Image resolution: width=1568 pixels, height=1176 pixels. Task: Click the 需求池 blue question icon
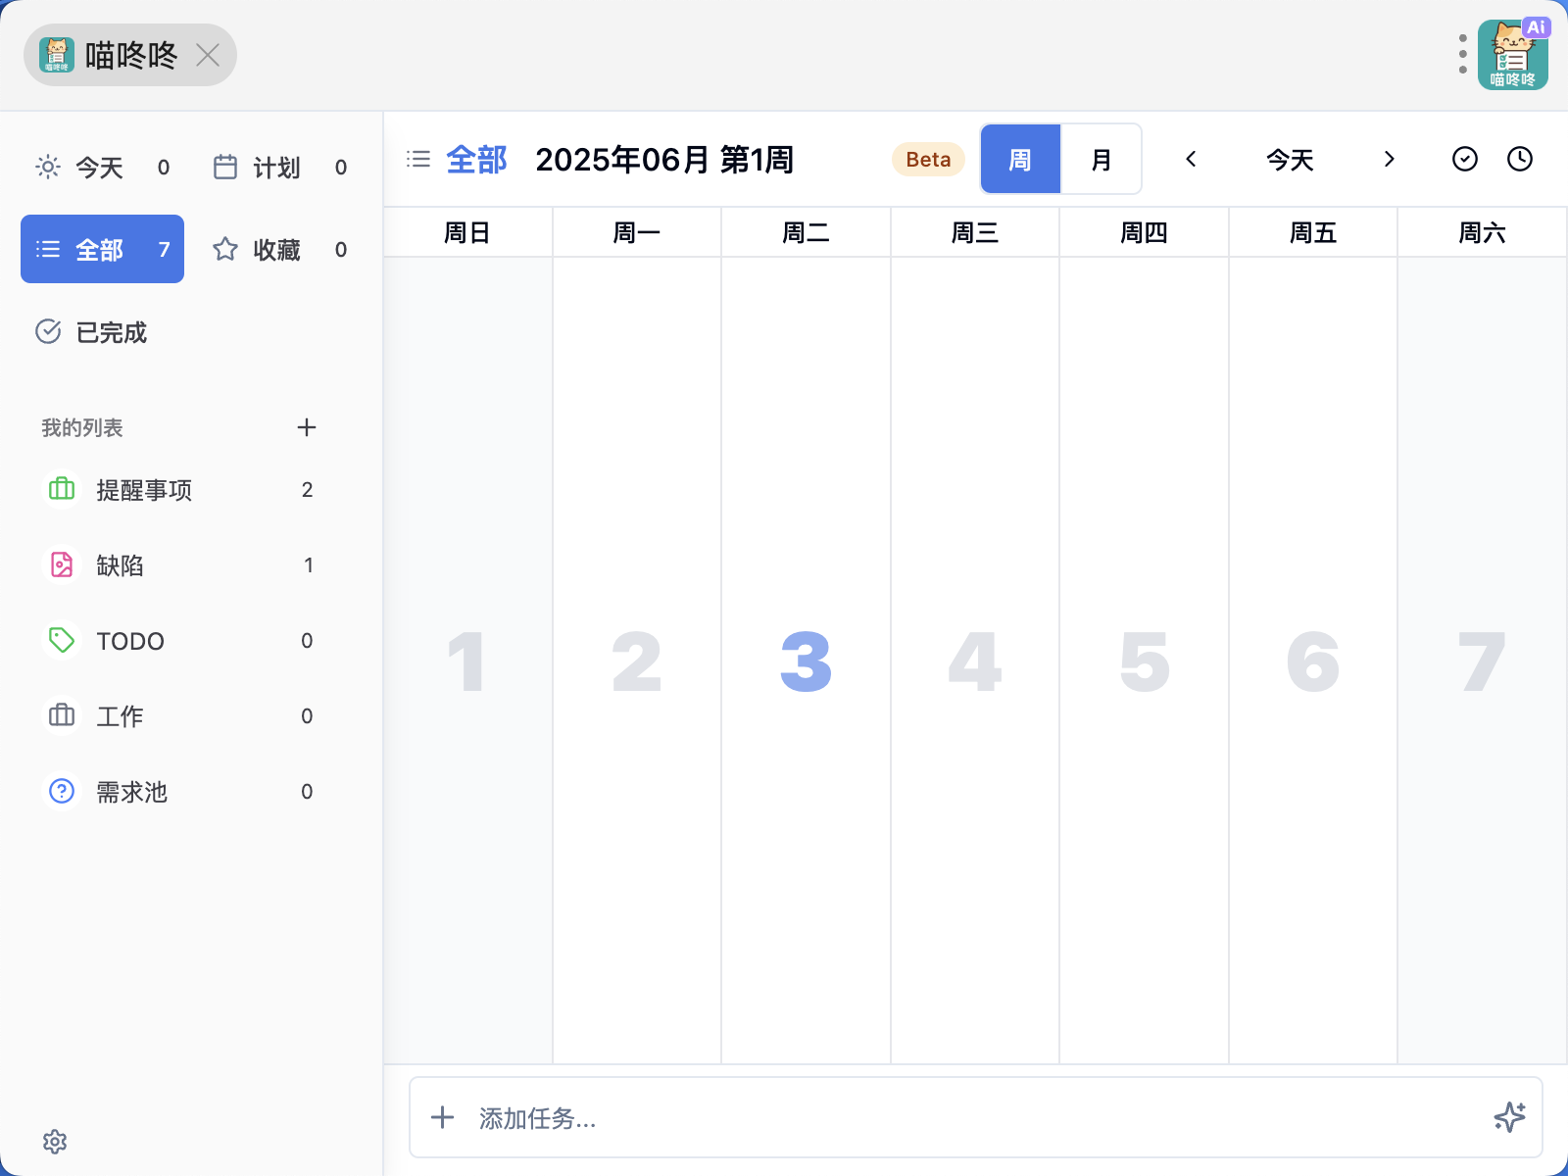[x=62, y=790]
